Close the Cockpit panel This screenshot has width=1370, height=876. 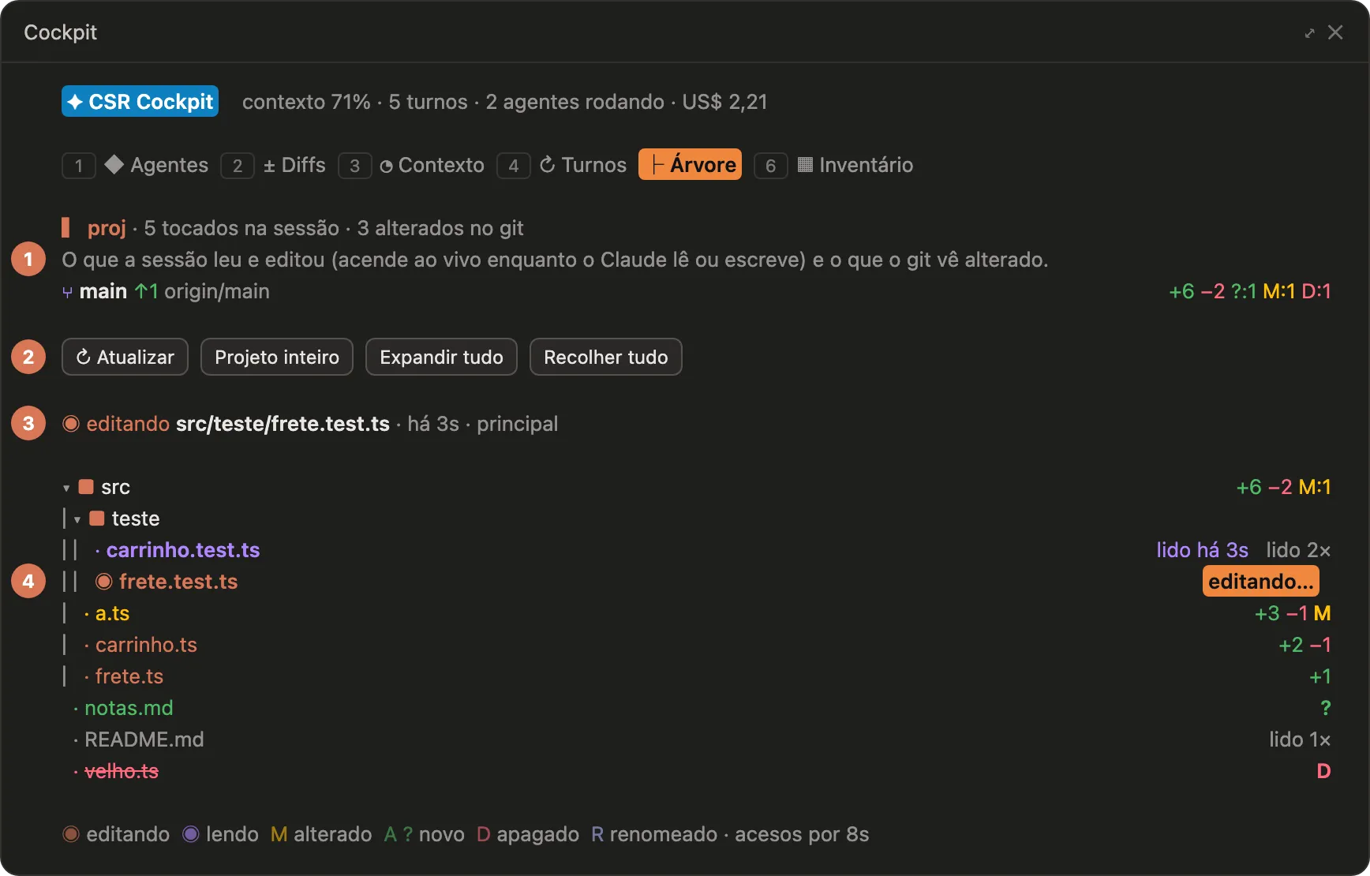(1335, 32)
